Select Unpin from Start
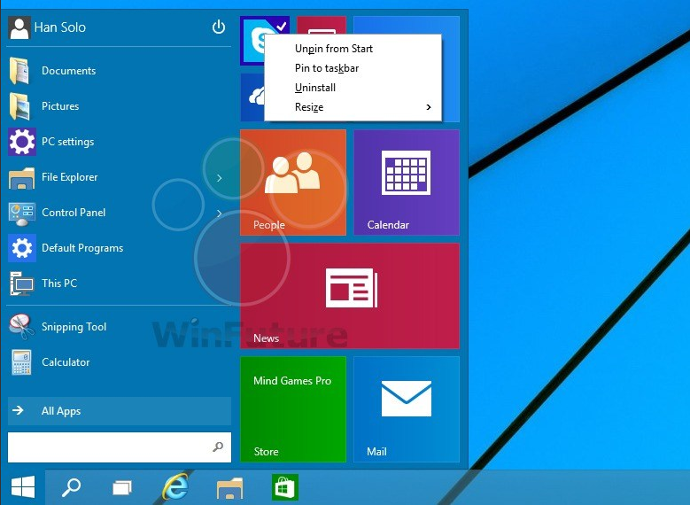Screen dimensions: 690x505 334,49
